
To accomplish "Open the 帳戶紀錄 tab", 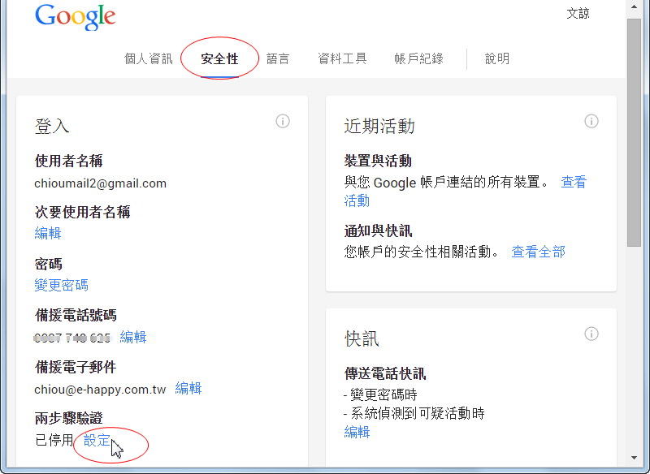I will click(x=418, y=58).
